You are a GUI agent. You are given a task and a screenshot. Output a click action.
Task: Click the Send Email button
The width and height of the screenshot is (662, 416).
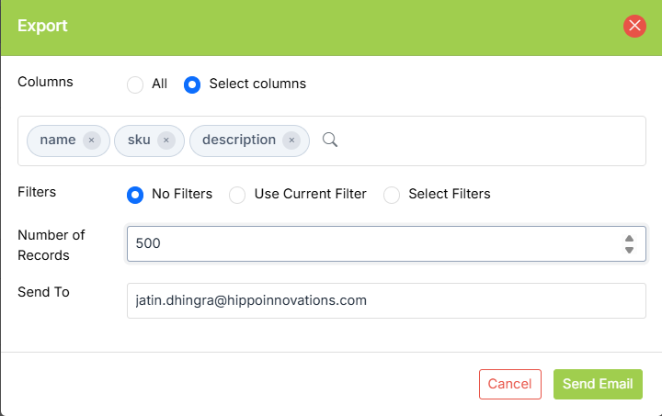coord(598,384)
